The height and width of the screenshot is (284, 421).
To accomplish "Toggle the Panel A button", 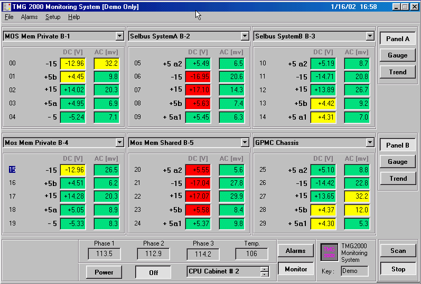I will 398,38.
